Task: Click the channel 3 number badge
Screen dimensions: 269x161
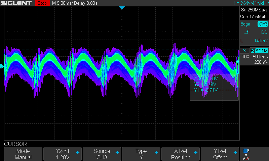Action: pos(244,51)
